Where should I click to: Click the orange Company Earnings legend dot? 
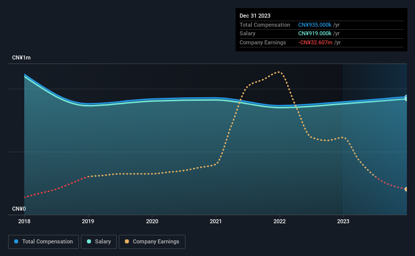pyautogui.click(x=127, y=241)
